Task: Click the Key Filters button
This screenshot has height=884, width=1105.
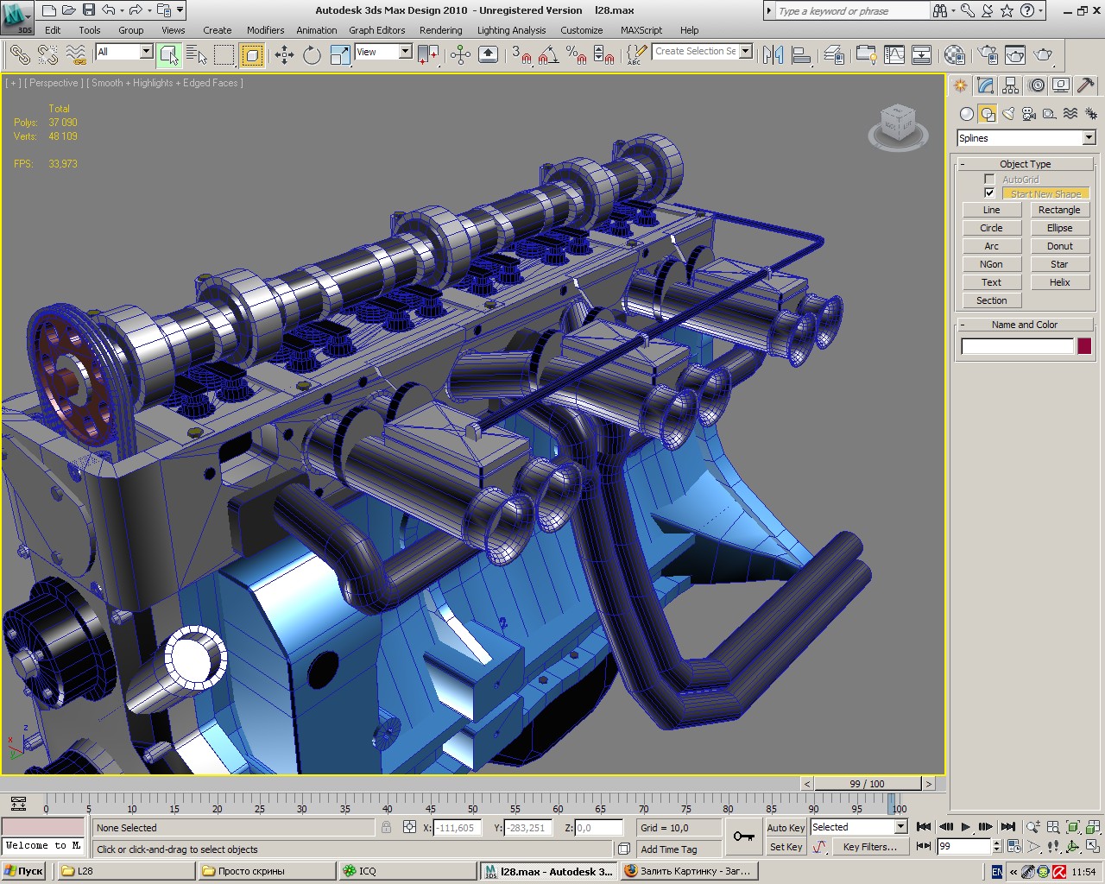Action: 869,847
